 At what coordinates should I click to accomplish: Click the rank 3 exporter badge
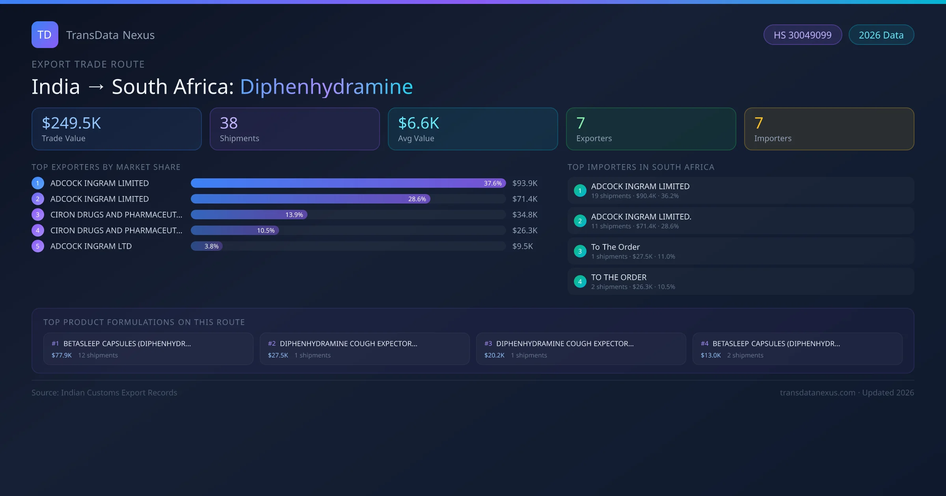37,215
